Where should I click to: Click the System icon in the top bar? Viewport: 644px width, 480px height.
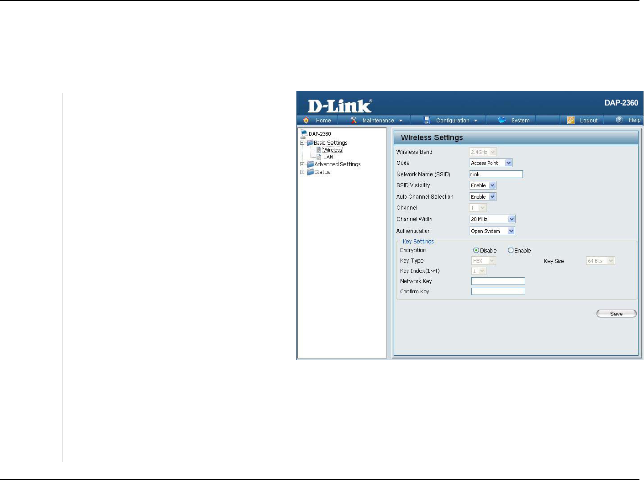(502, 120)
